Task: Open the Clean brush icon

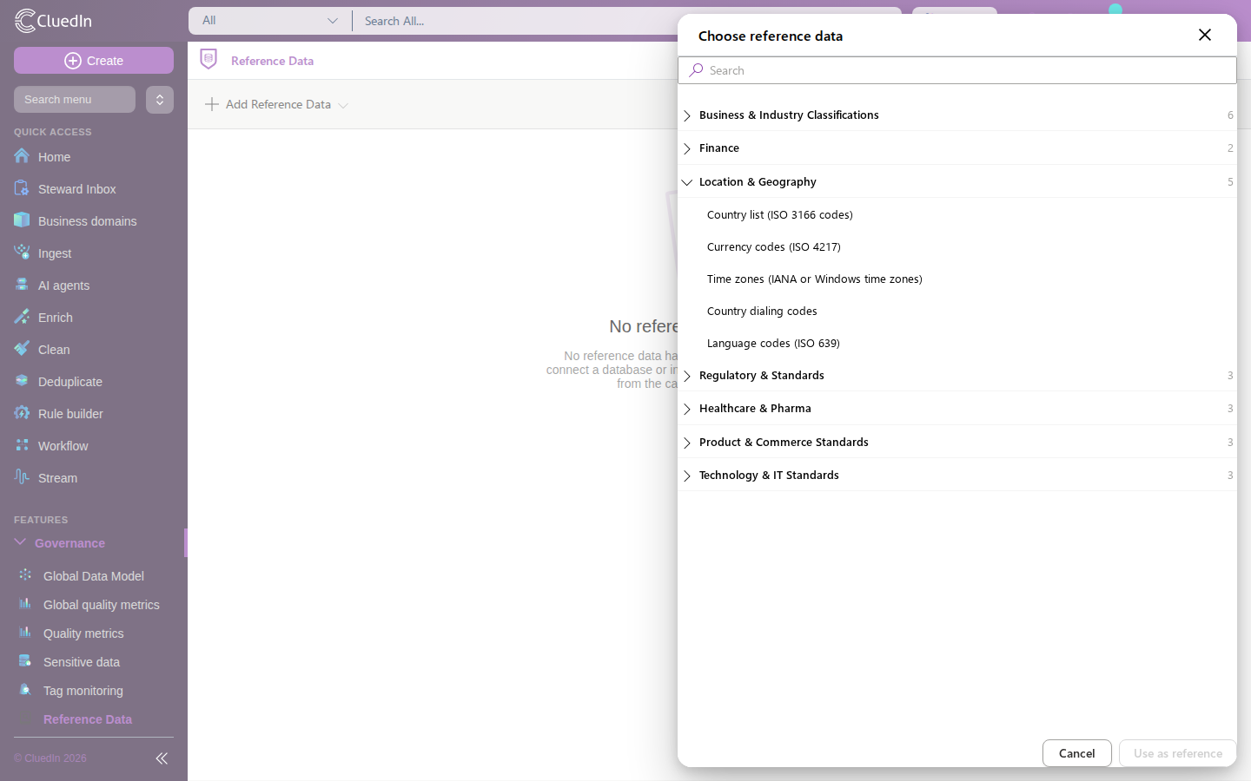Action: click(x=22, y=349)
